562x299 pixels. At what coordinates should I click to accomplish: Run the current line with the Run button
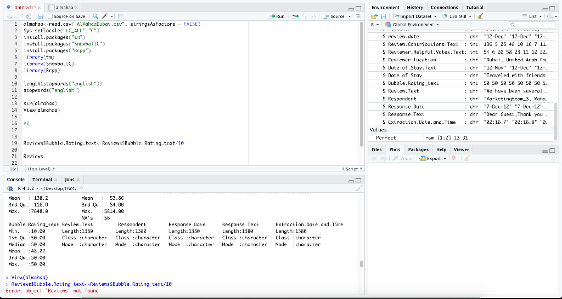(277, 16)
